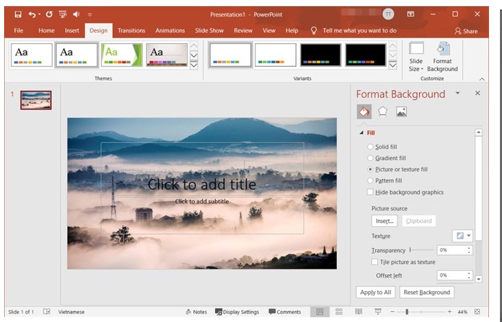Choose the Gradient fill option
The width and height of the screenshot is (502, 322).
point(371,158)
